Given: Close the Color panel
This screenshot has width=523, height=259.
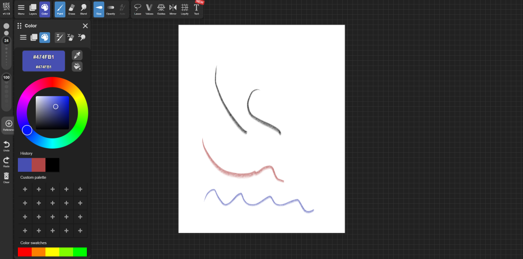Looking at the screenshot, I should pyautogui.click(x=85, y=26).
